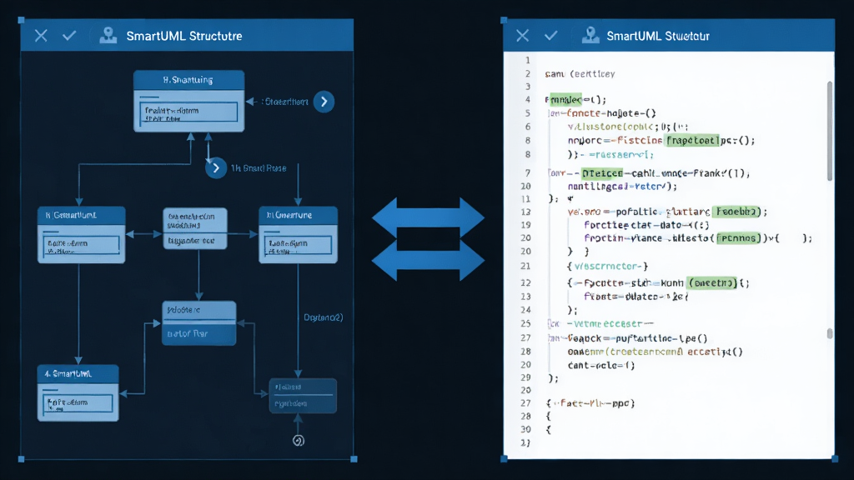Click the user icon in the code panel header
Viewport: 854px width, 480px height.
click(x=590, y=35)
